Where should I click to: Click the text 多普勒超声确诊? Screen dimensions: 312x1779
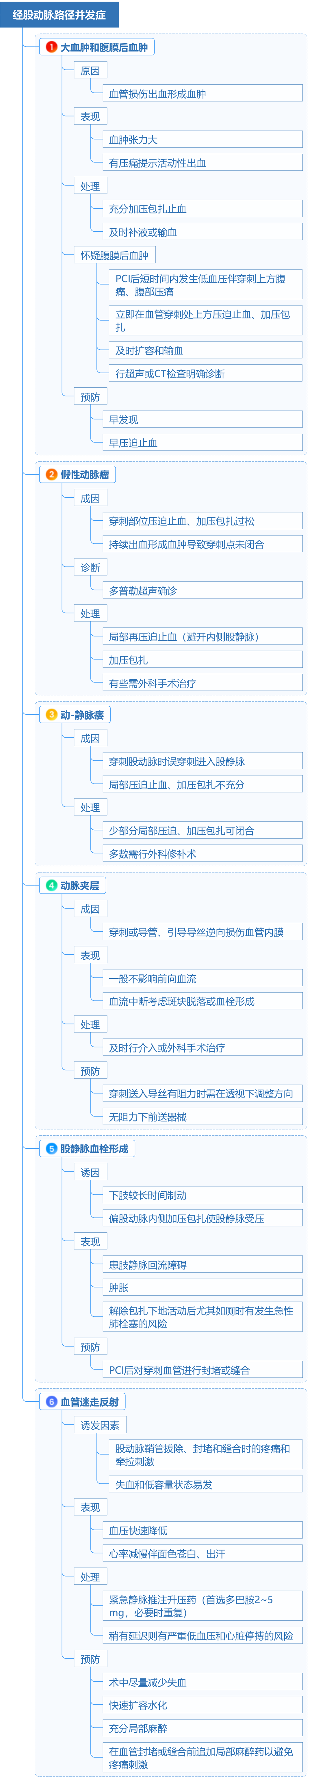coord(143,590)
